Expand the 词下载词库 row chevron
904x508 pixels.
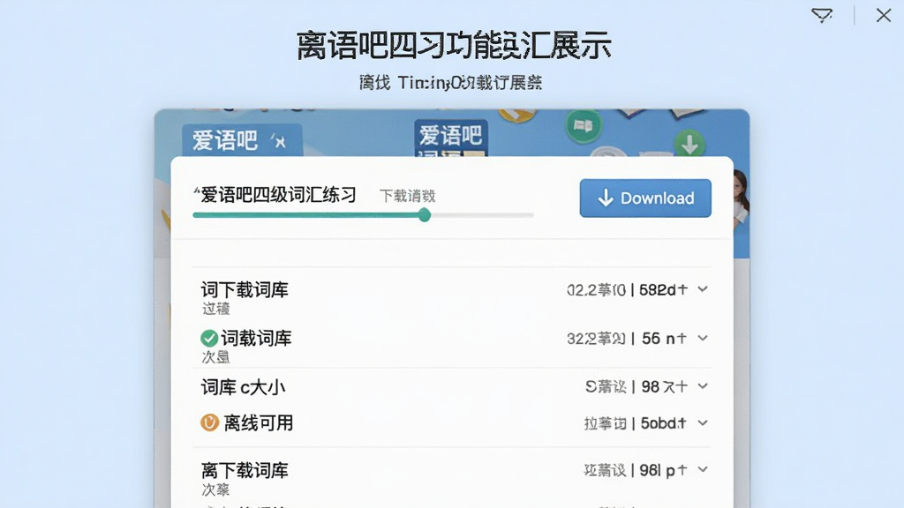[x=702, y=289]
